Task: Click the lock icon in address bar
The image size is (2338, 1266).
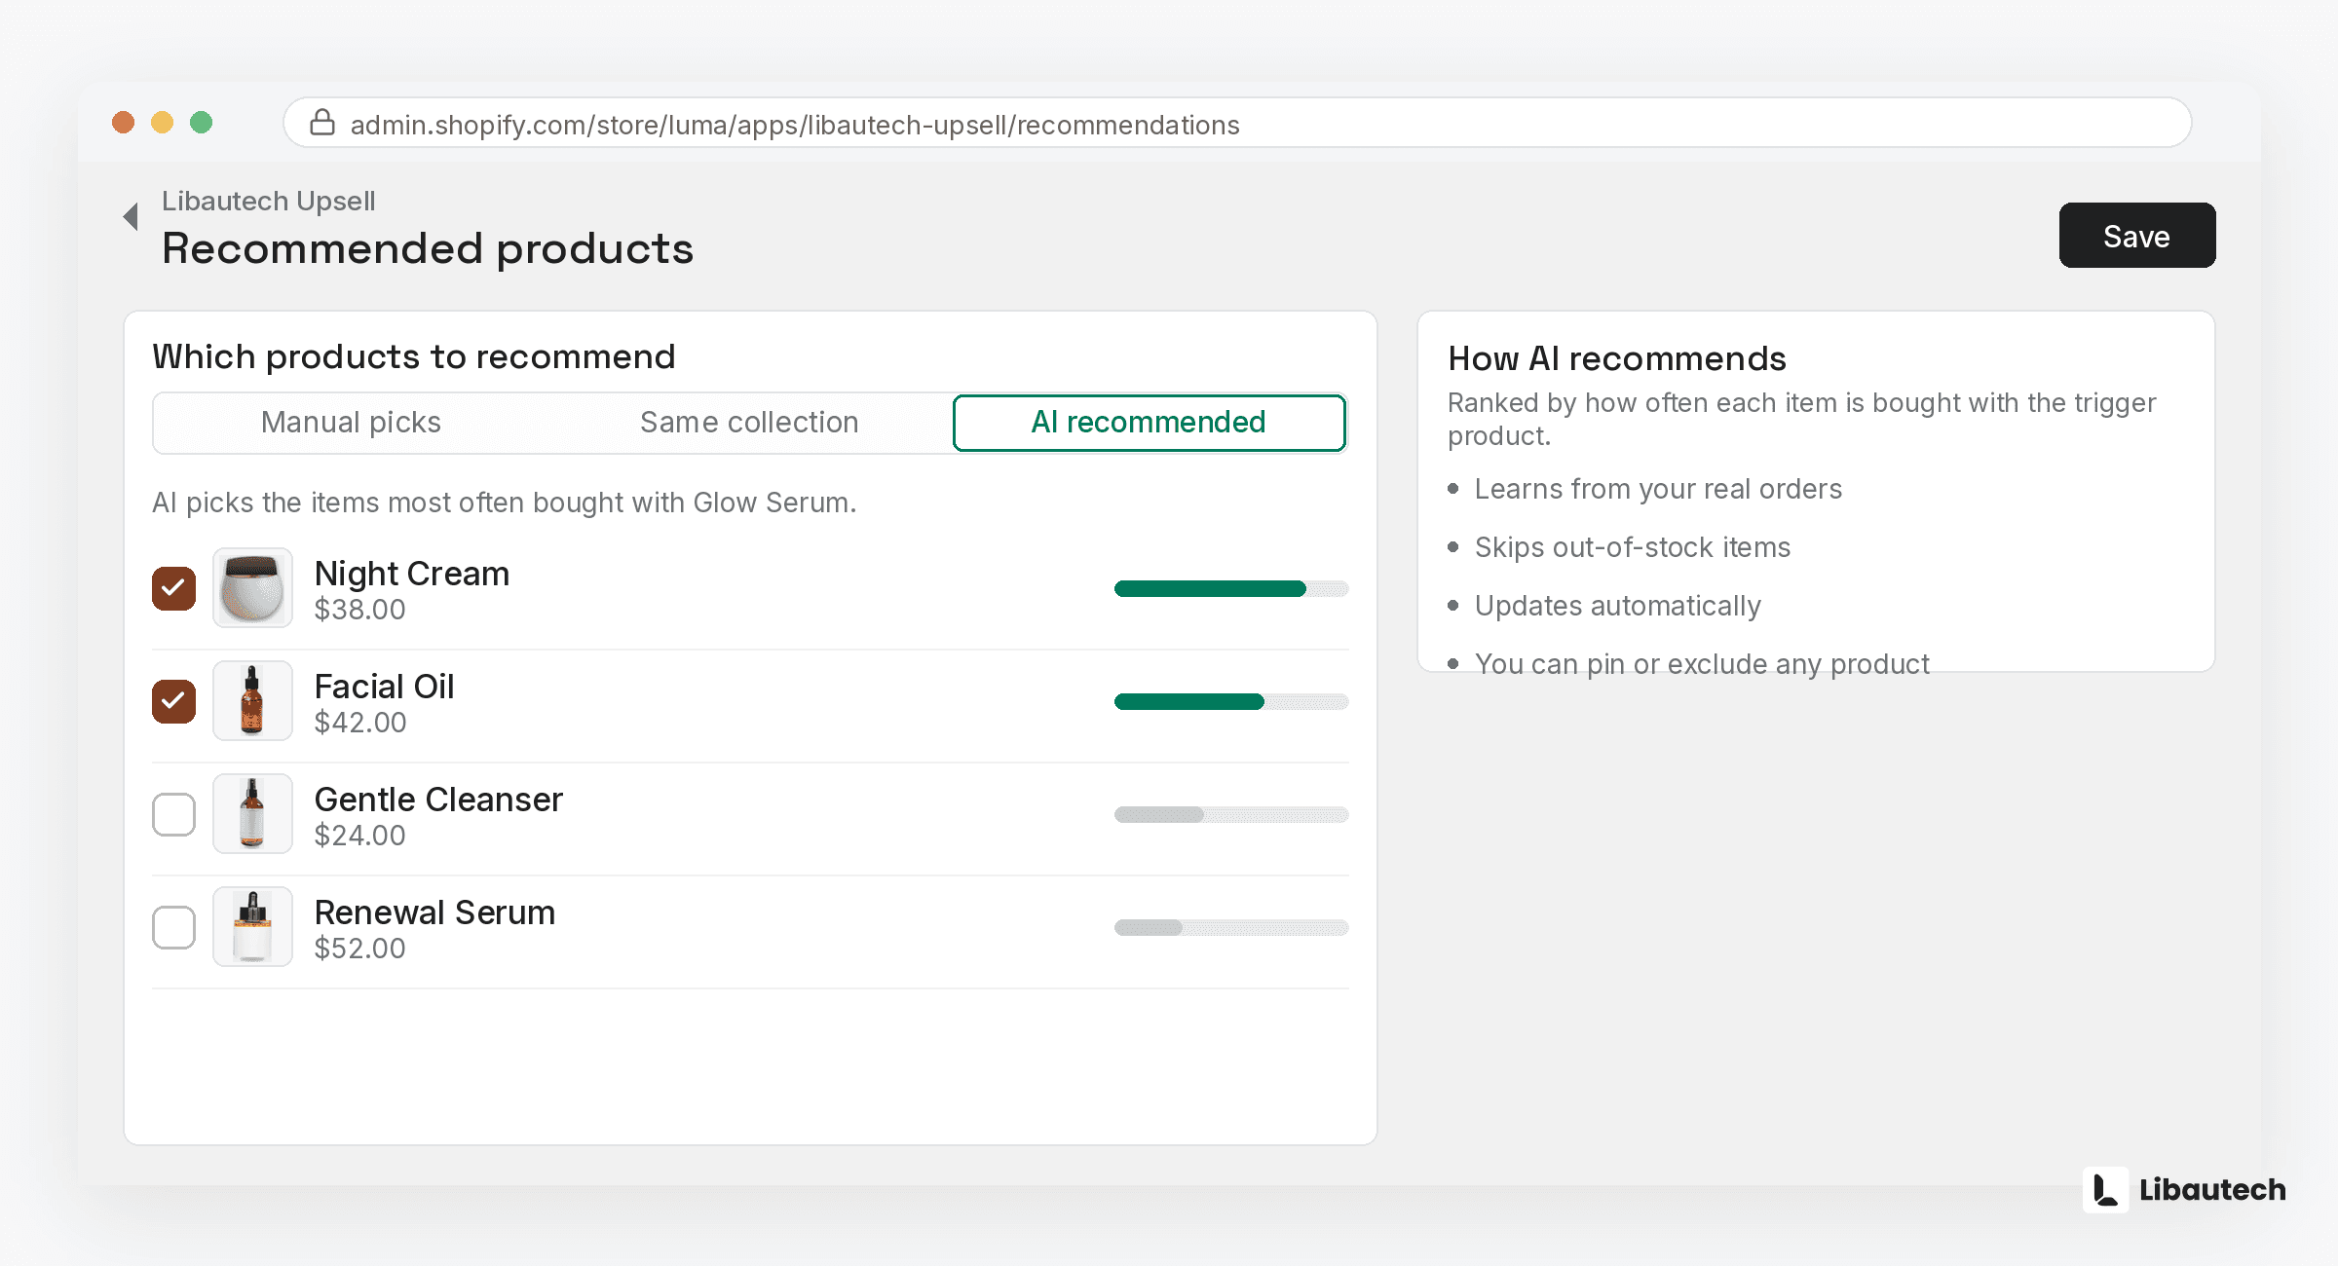Action: [x=322, y=123]
